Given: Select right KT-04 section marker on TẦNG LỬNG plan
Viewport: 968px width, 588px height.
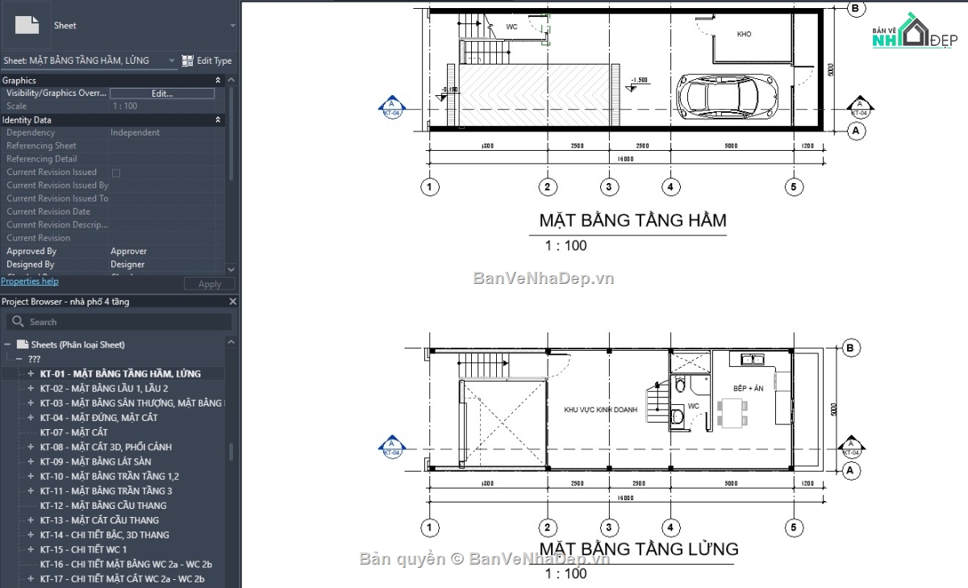Looking at the screenshot, I should click(x=853, y=448).
